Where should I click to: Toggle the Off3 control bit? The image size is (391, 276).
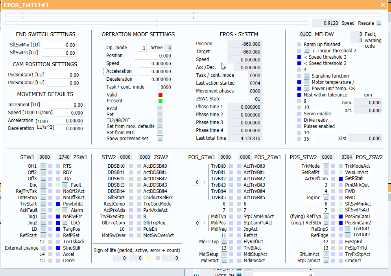click(x=43, y=179)
